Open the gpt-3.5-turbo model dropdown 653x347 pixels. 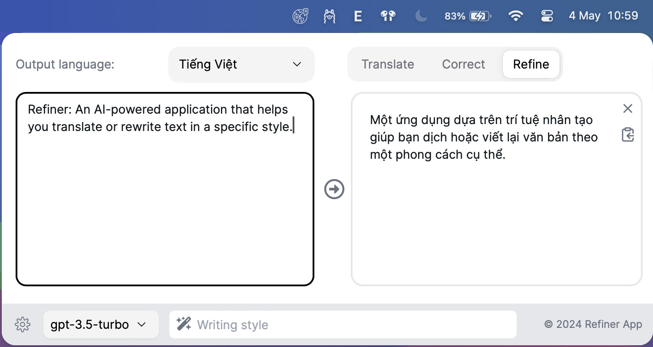[x=101, y=324]
